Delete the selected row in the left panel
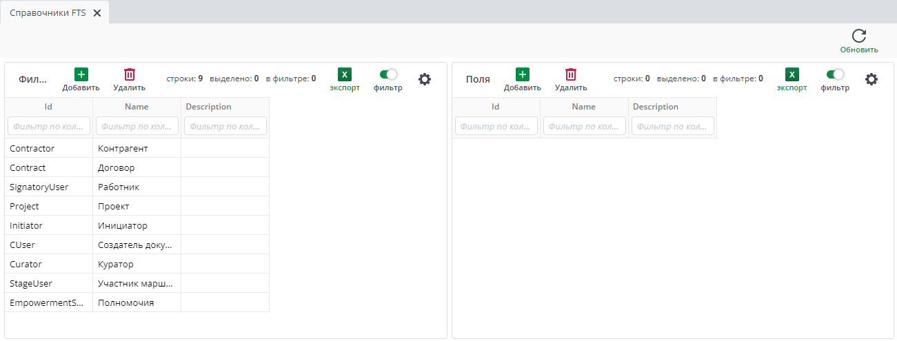This screenshot has height=341, width=897. pos(130,75)
